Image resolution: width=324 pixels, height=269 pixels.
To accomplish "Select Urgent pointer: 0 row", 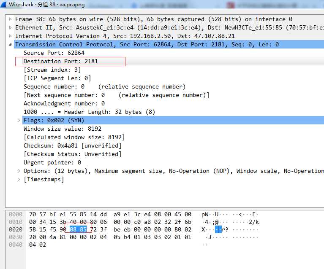I will 52,163.
